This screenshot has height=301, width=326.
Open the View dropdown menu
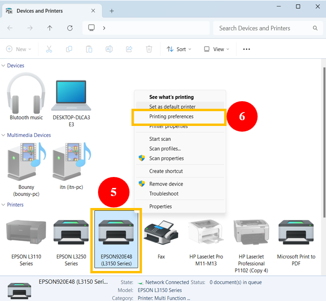[217, 49]
